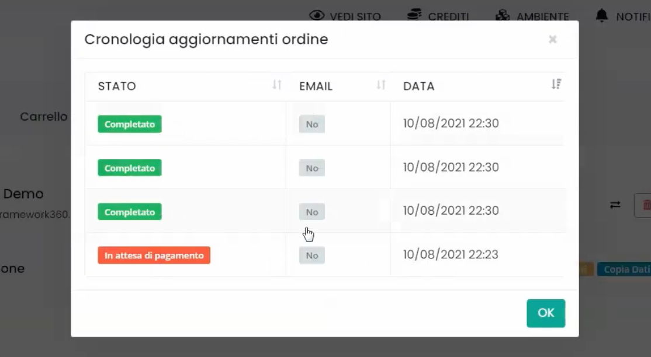Click the red trash delete icon
This screenshot has height=357, width=651.
pyautogui.click(x=646, y=205)
